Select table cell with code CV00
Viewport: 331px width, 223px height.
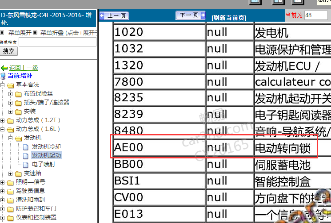pos(160,197)
